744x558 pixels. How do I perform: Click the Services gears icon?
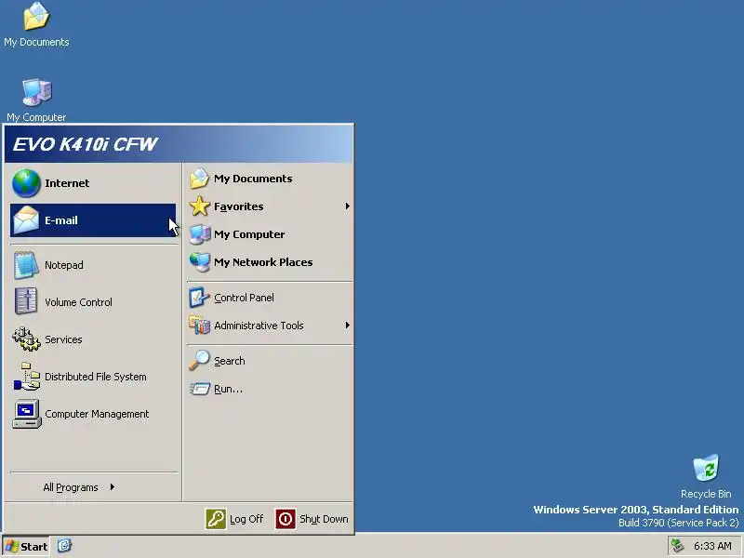click(26, 339)
